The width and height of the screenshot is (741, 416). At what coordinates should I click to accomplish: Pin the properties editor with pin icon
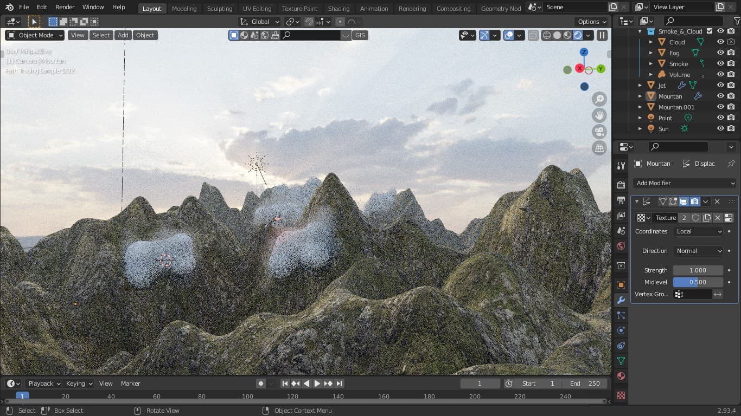(x=731, y=164)
